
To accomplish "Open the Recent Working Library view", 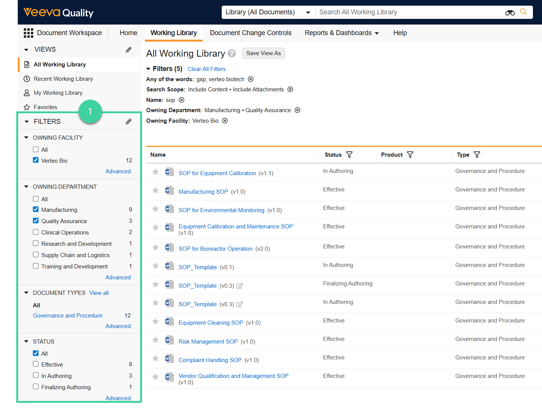I will (63, 79).
